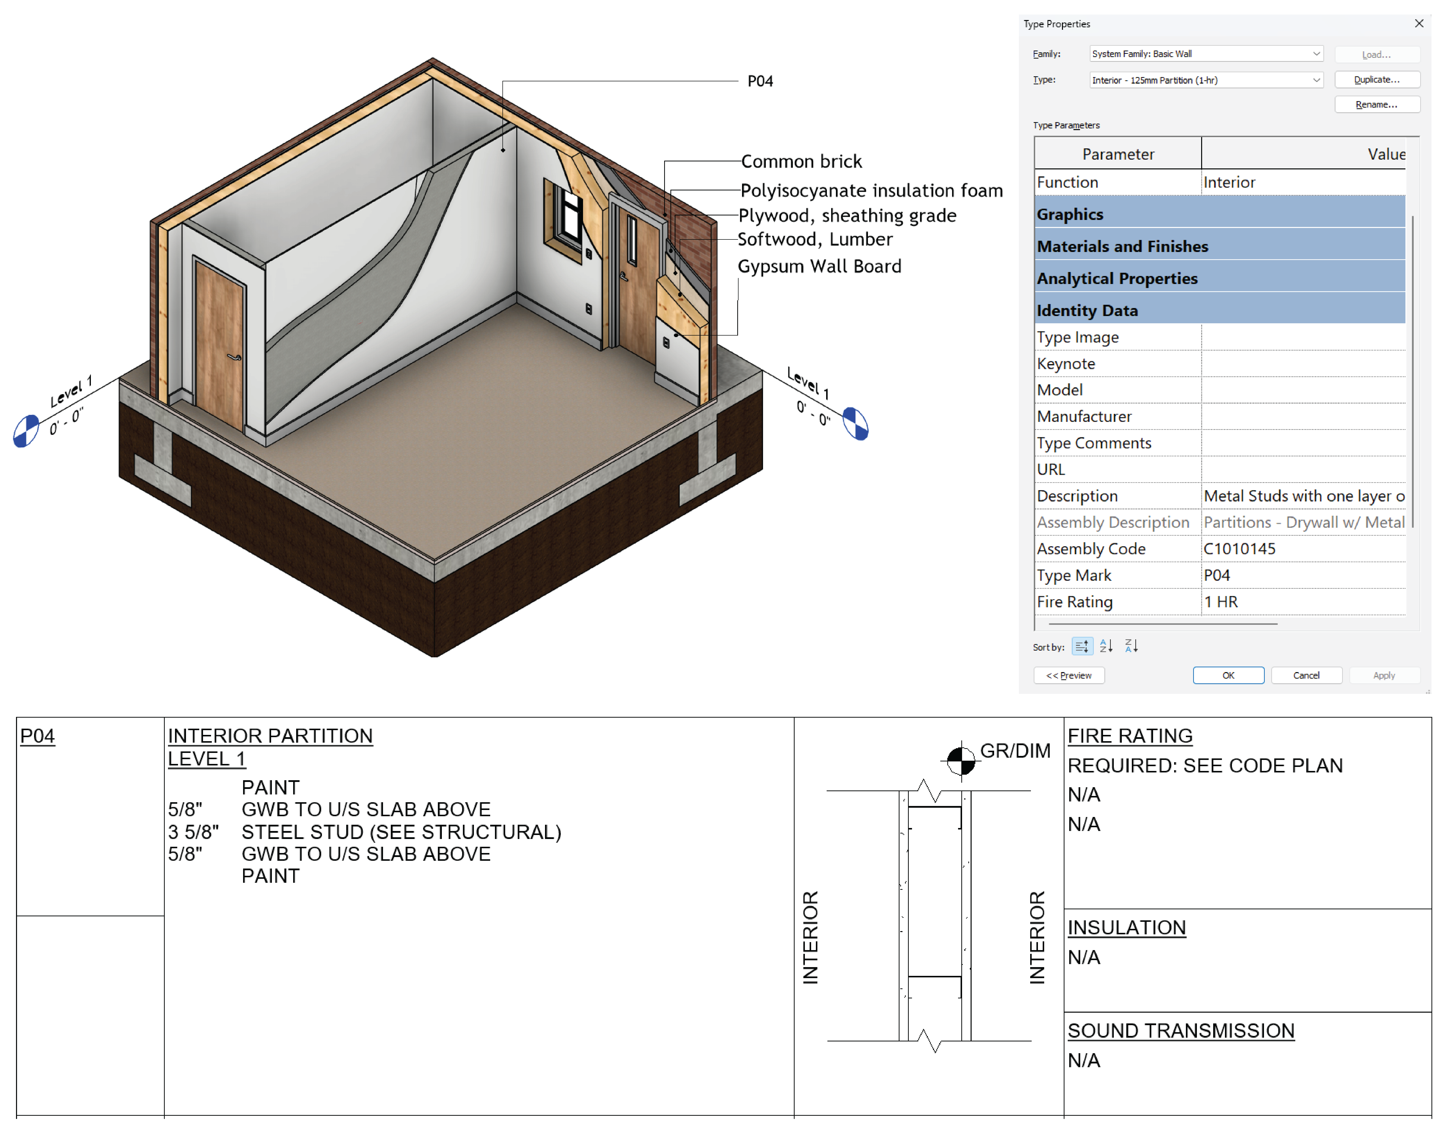Click the Model value field
Screen dimensions: 1450x1126
tap(1303, 390)
